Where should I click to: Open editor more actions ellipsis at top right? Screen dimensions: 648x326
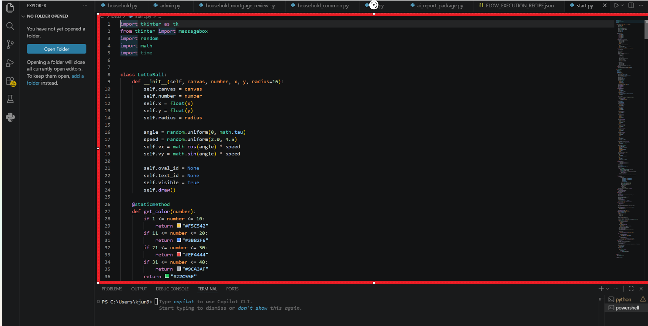pos(641,5)
